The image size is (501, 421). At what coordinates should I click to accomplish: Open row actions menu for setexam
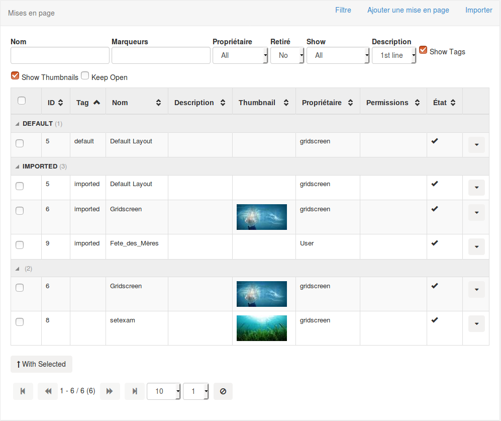pyautogui.click(x=476, y=323)
